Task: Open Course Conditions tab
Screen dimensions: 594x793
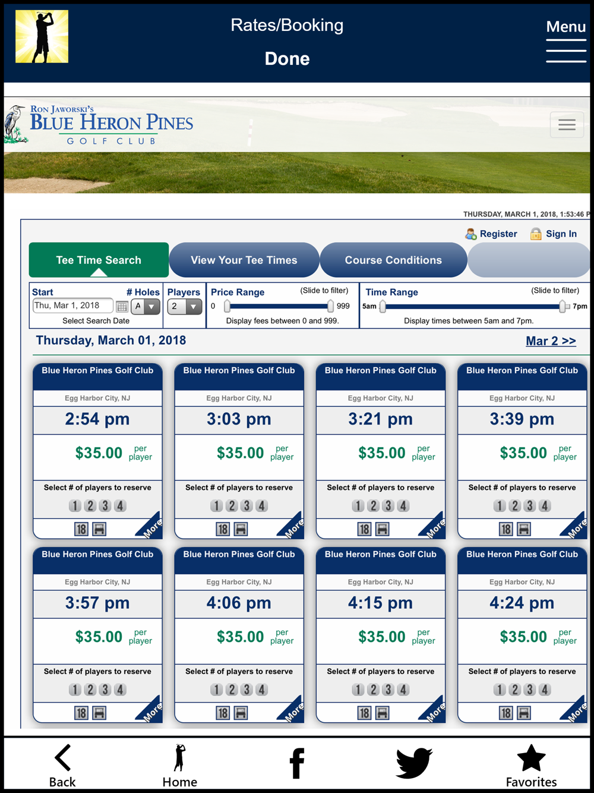Action: coord(393,260)
